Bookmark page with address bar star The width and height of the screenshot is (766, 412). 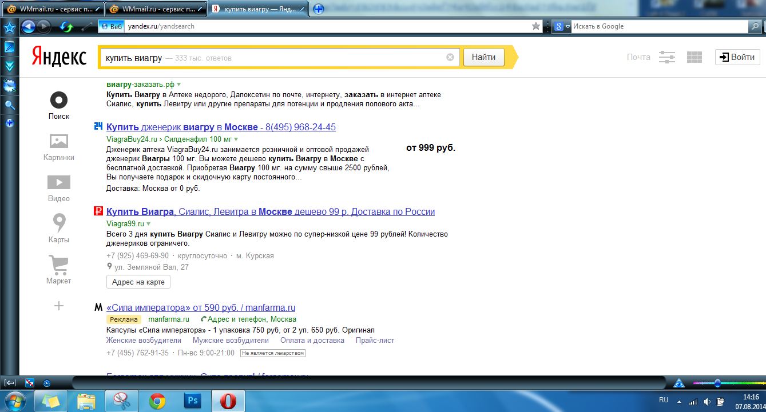[536, 26]
